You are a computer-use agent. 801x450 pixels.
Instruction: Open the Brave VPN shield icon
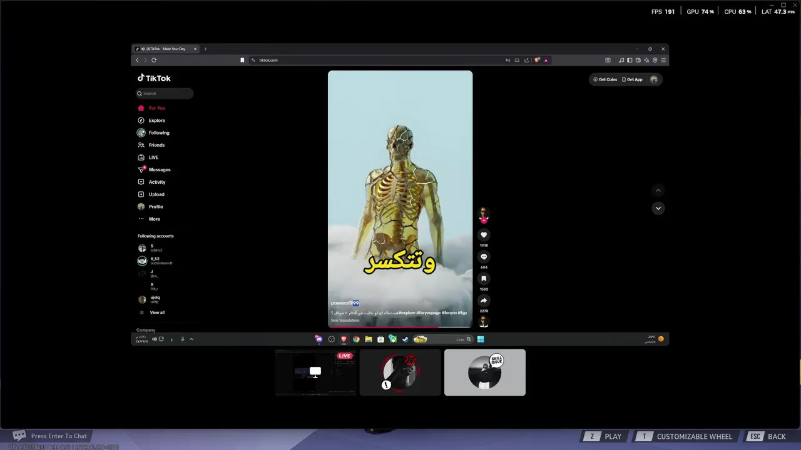655,60
